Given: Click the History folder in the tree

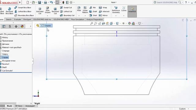Looking at the screenshot, I should (4, 37).
